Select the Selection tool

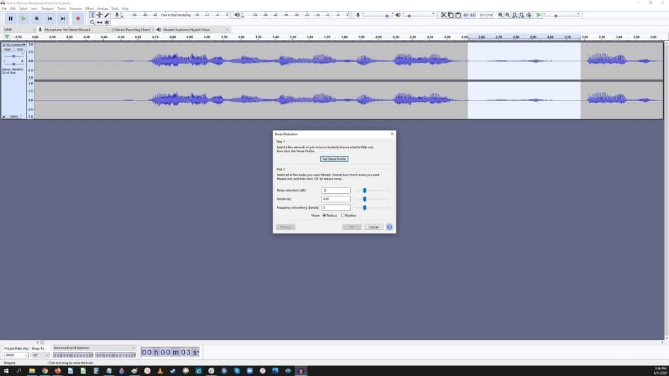point(92,14)
